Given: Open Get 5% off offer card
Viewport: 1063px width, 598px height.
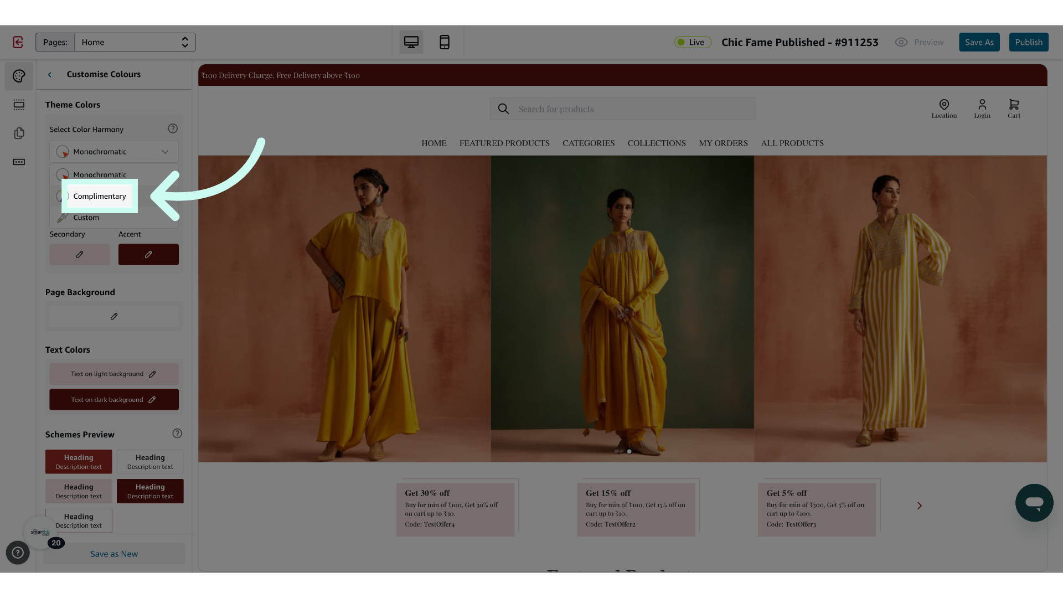Looking at the screenshot, I should [817, 509].
